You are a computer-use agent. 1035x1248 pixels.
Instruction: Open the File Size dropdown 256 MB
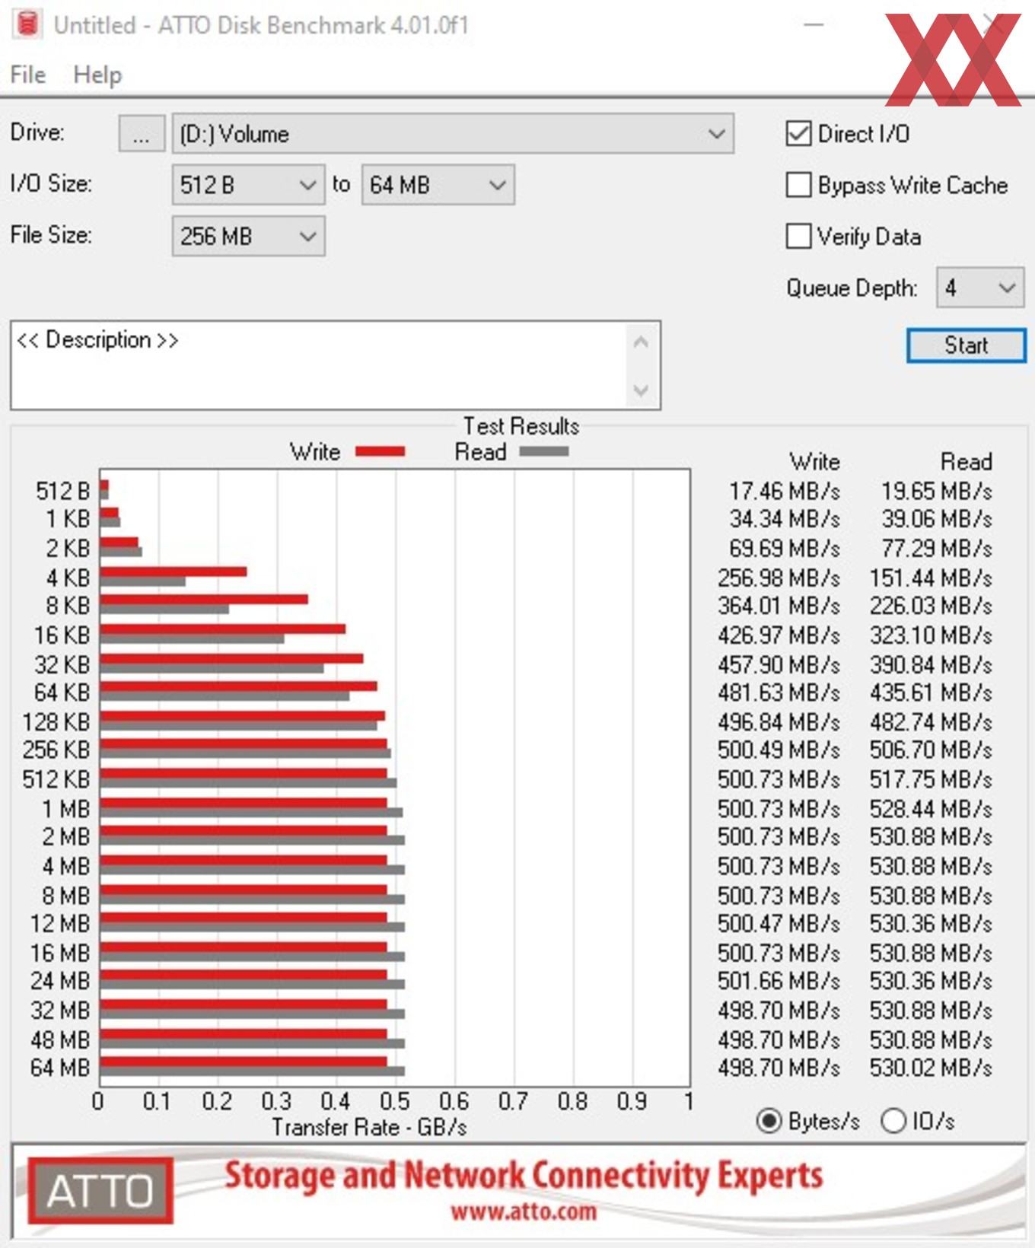[x=248, y=236]
